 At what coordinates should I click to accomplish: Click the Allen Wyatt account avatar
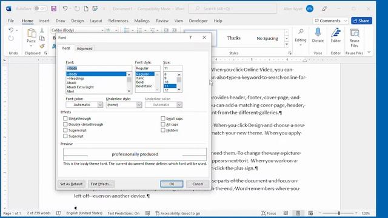[x=310, y=8]
